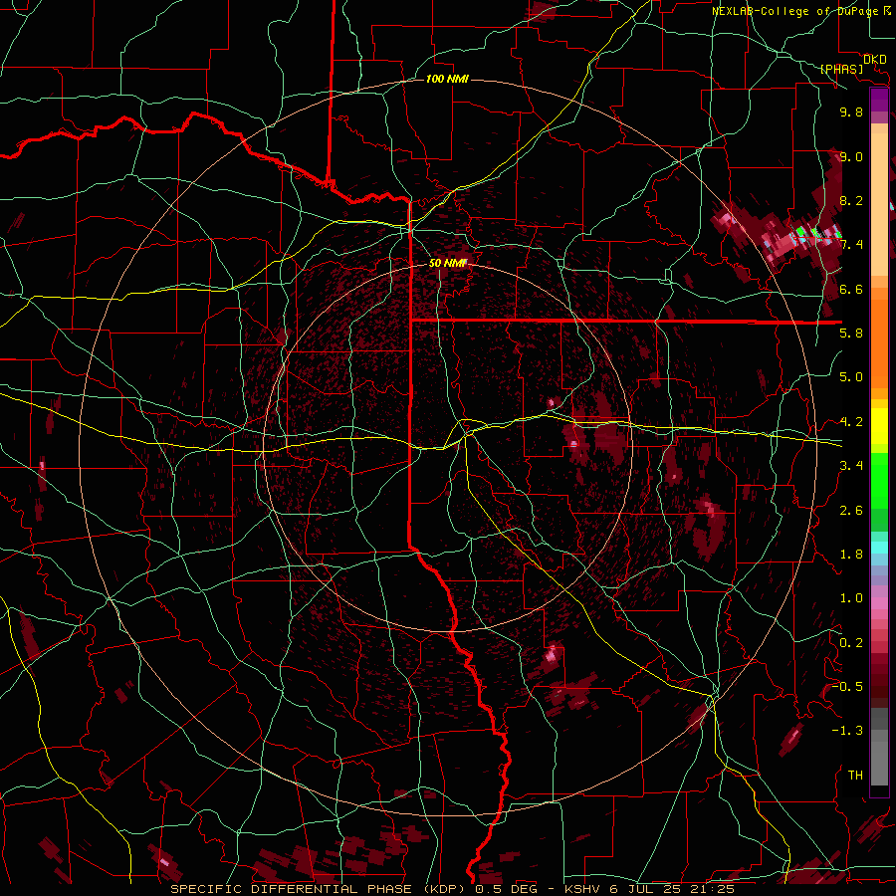The width and height of the screenshot is (896, 896).
Task: Click the 4.2 value on the color scale
Action: point(851,422)
